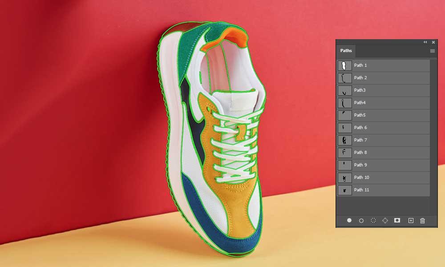Select the Path 2 entry

383,78
